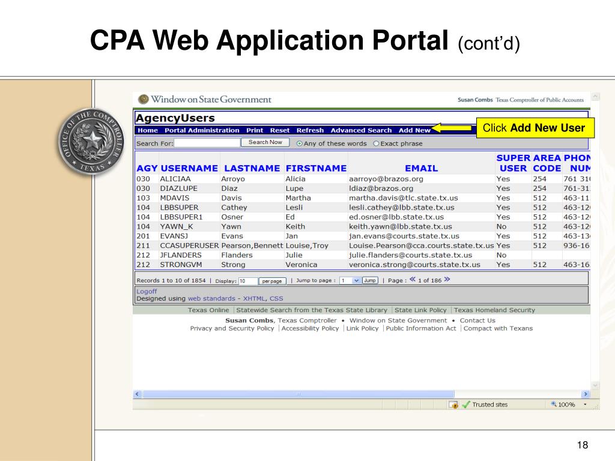Click the Window on State Government globe logo

pos(143,99)
